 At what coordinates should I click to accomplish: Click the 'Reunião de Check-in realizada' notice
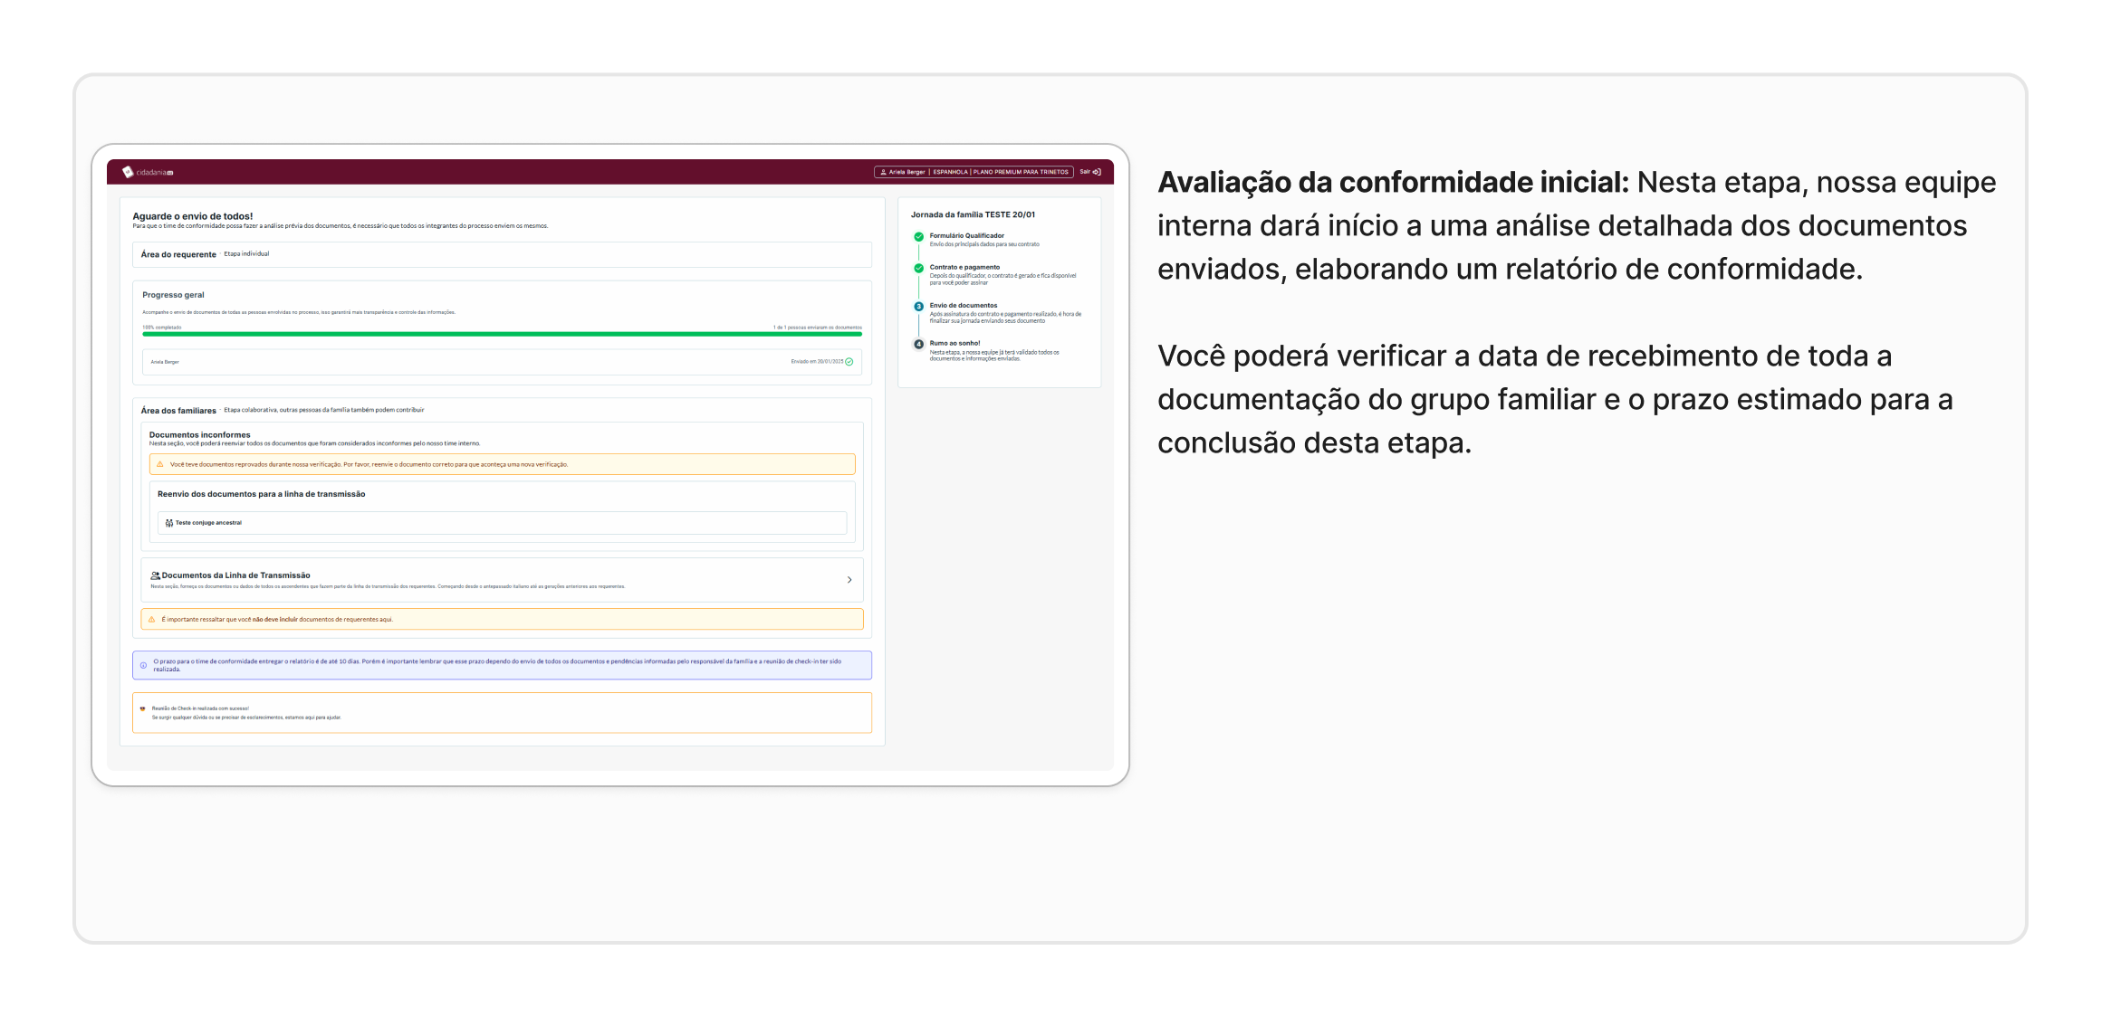coord(502,713)
